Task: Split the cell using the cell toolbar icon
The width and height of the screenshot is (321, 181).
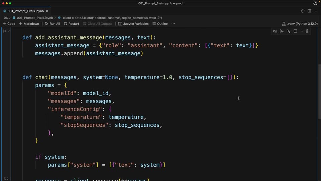Action: 295,31
